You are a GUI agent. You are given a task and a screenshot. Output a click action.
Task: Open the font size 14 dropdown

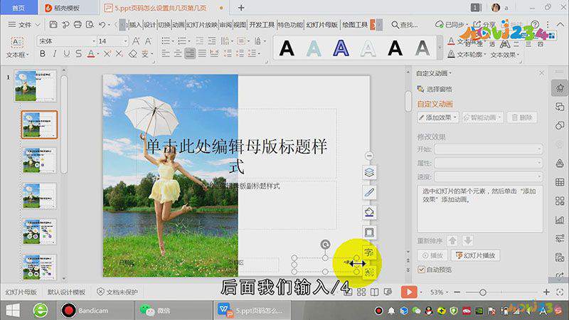125,41
